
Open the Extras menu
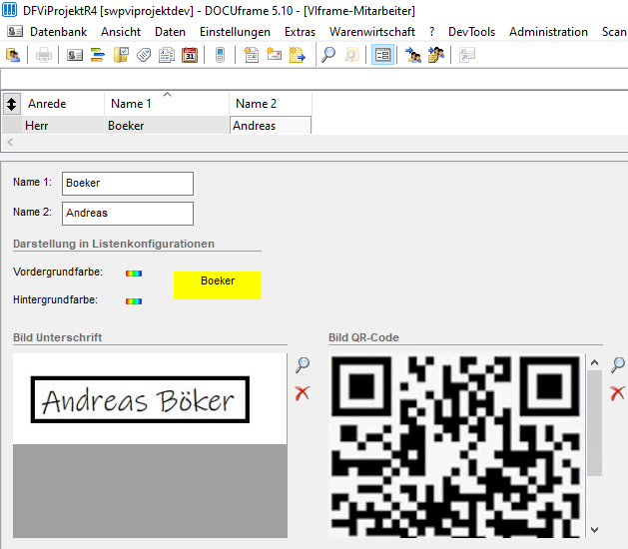(x=300, y=32)
